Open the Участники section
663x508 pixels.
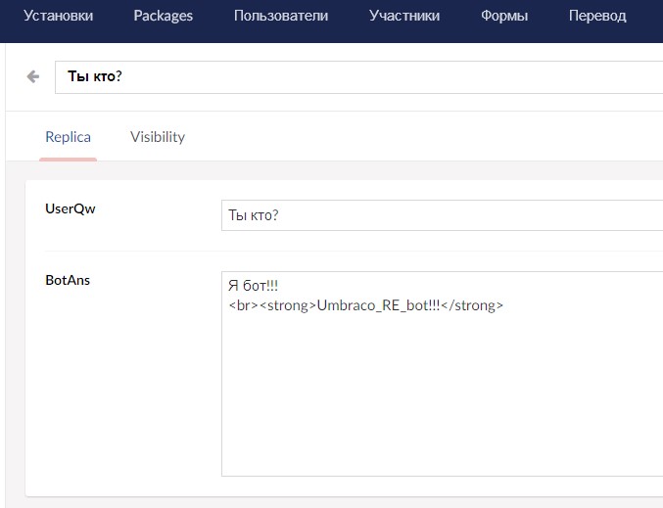(404, 16)
